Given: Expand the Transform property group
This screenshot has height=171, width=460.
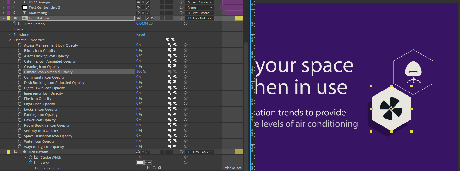Looking at the screenshot, I should tap(9, 35).
